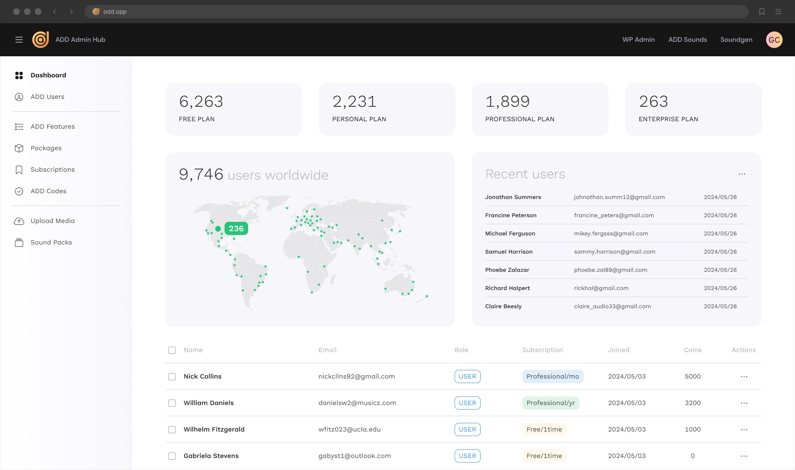The image size is (795, 470).
Task: Open the Recent users overflow menu
Action: pyautogui.click(x=742, y=174)
